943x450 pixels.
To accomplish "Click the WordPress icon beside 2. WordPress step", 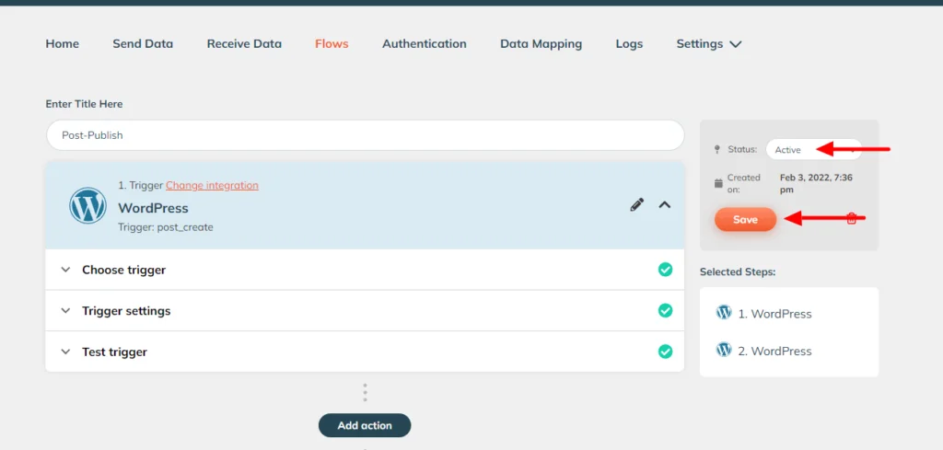I will pyautogui.click(x=724, y=350).
